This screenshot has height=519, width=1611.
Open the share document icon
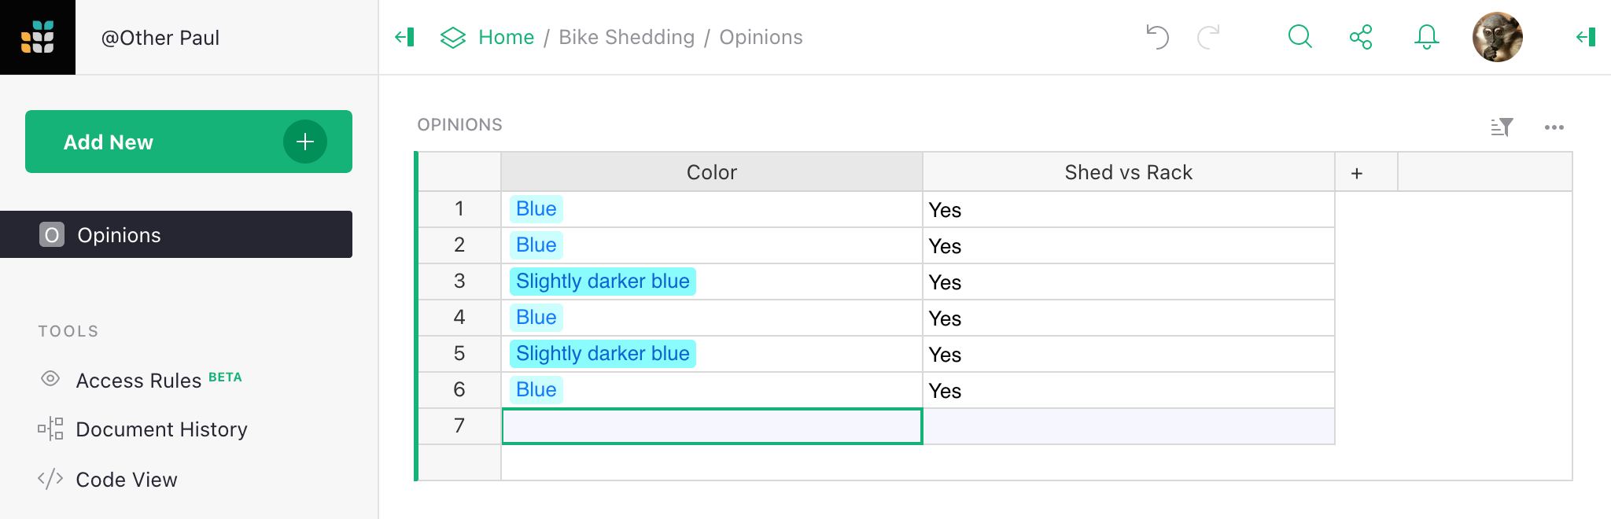(x=1361, y=37)
